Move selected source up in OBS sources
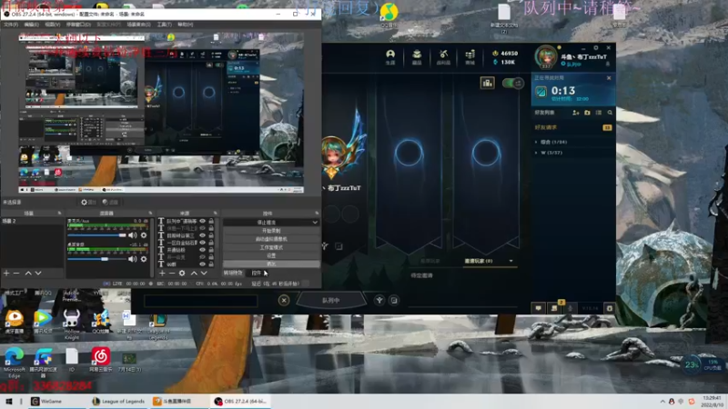Image resolution: width=728 pixels, height=409 pixels. tap(194, 274)
